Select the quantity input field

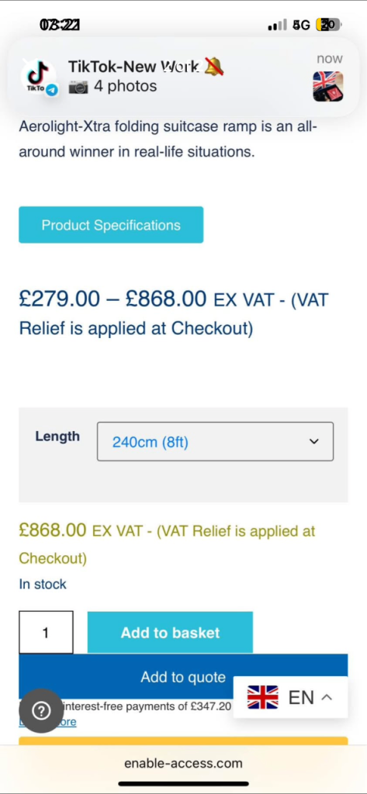(46, 633)
